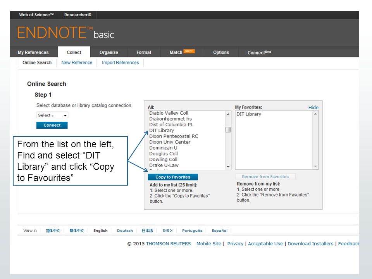The width and height of the screenshot is (372, 279).
Task: Click the Copy to Favorites button
Action: click(x=173, y=177)
